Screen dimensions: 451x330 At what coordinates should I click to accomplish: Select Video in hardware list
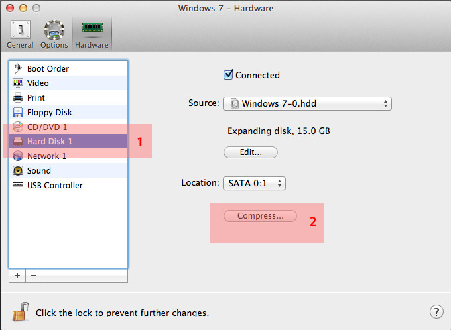point(68,83)
